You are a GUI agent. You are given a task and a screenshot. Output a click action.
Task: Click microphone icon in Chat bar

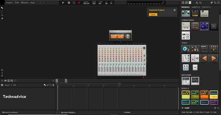[215, 108]
